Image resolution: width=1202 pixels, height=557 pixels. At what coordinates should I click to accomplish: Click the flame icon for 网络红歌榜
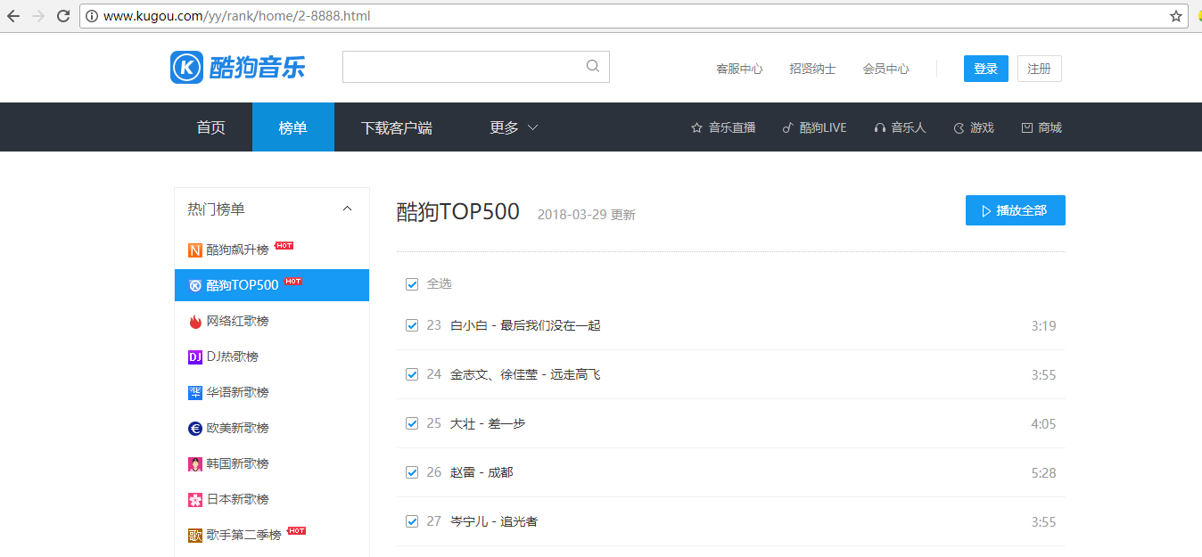195,322
